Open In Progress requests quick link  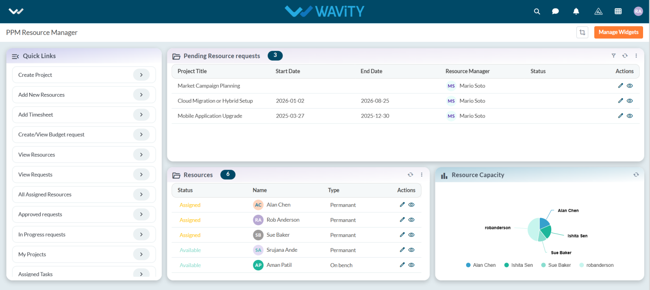pos(84,234)
